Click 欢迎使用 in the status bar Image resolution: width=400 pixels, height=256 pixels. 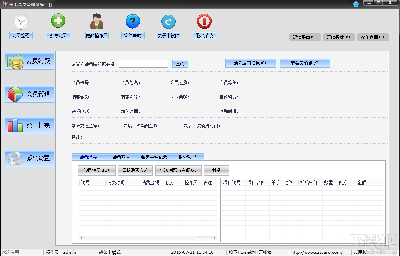coord(10,252)
